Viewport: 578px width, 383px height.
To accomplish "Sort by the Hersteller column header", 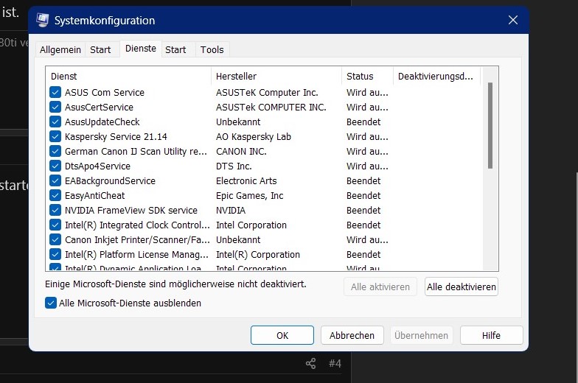I will tap(276, 77).
